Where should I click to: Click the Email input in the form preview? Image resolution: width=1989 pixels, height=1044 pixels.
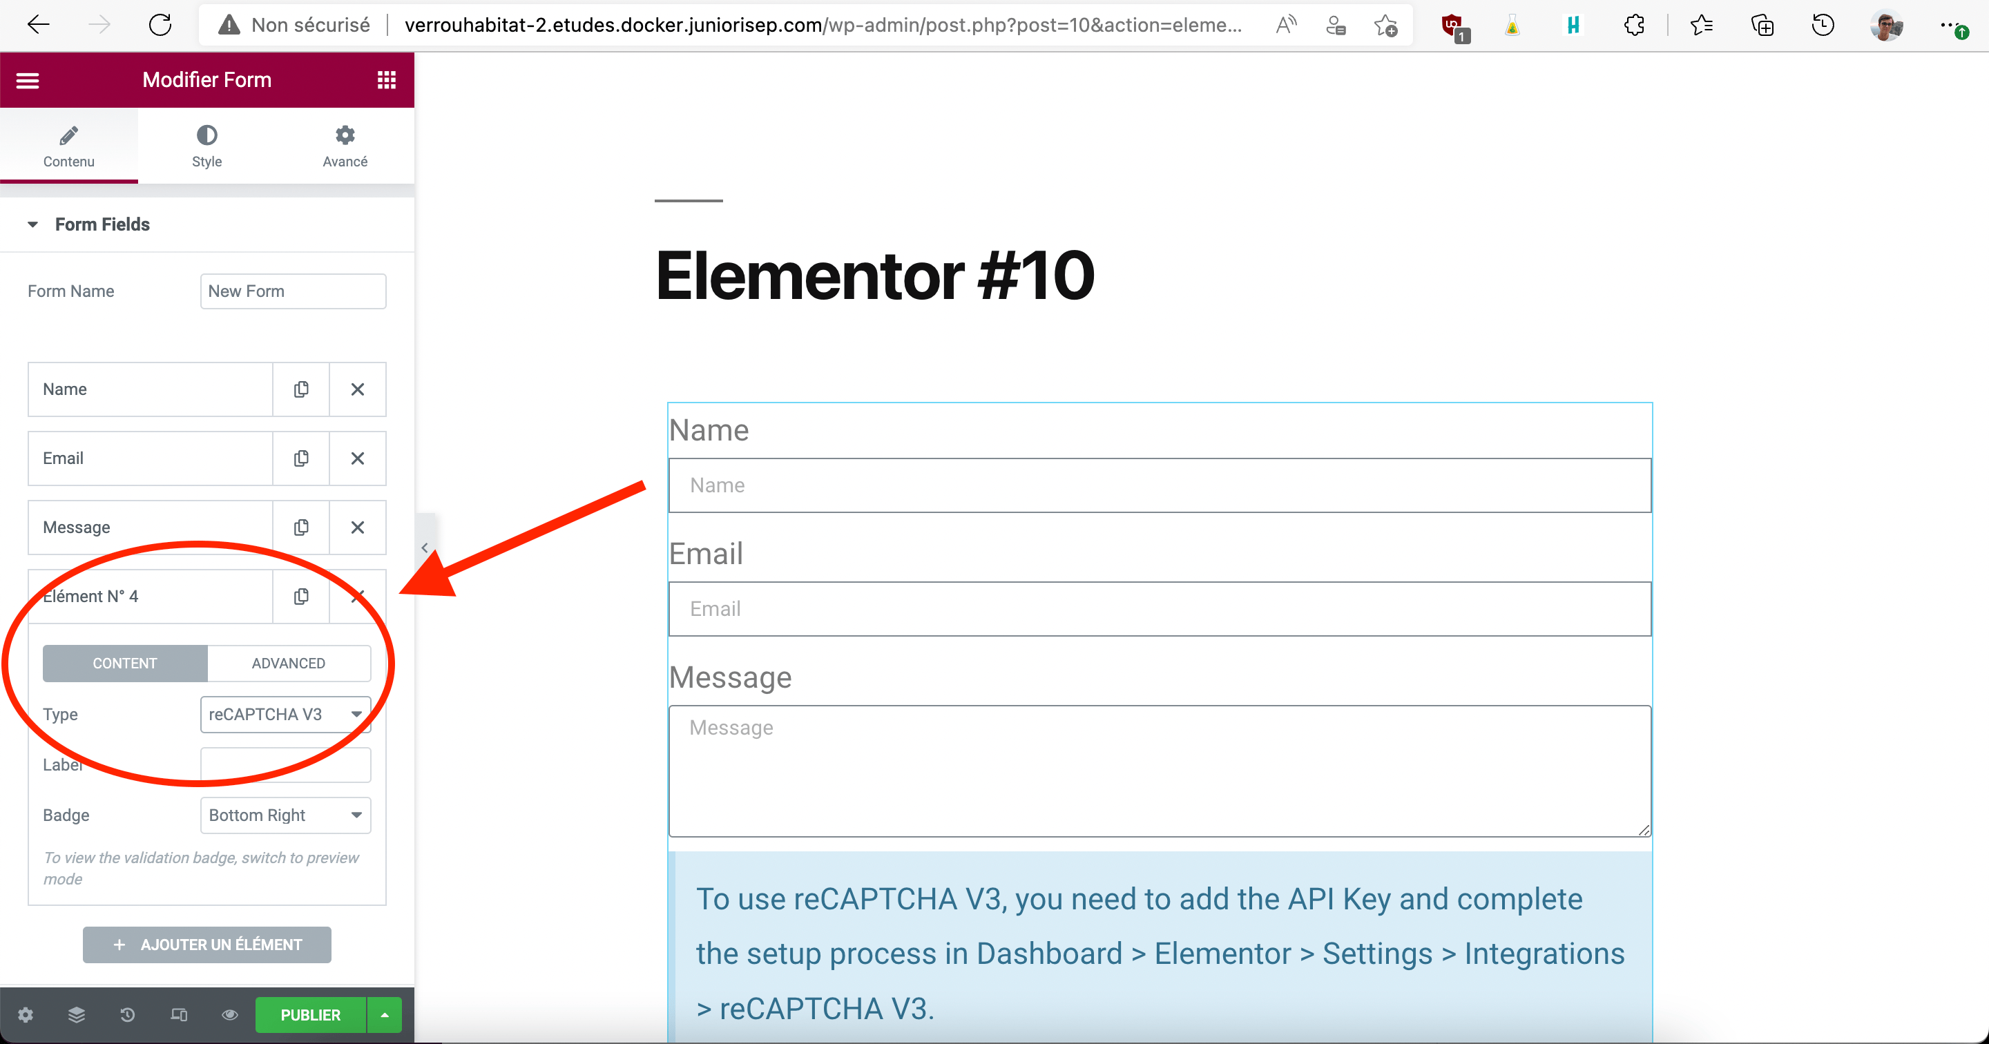[1160, 608]
